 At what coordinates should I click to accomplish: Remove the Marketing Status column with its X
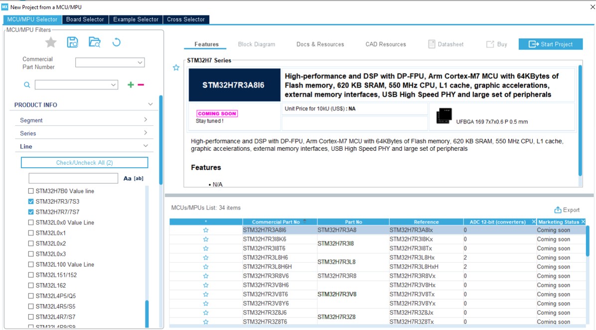(x=583, y=222)
